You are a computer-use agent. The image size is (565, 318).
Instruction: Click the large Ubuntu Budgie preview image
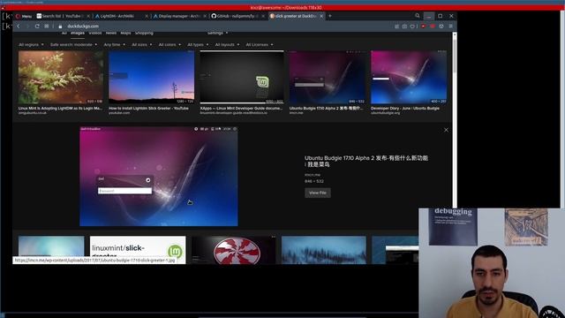click(159, 177)
